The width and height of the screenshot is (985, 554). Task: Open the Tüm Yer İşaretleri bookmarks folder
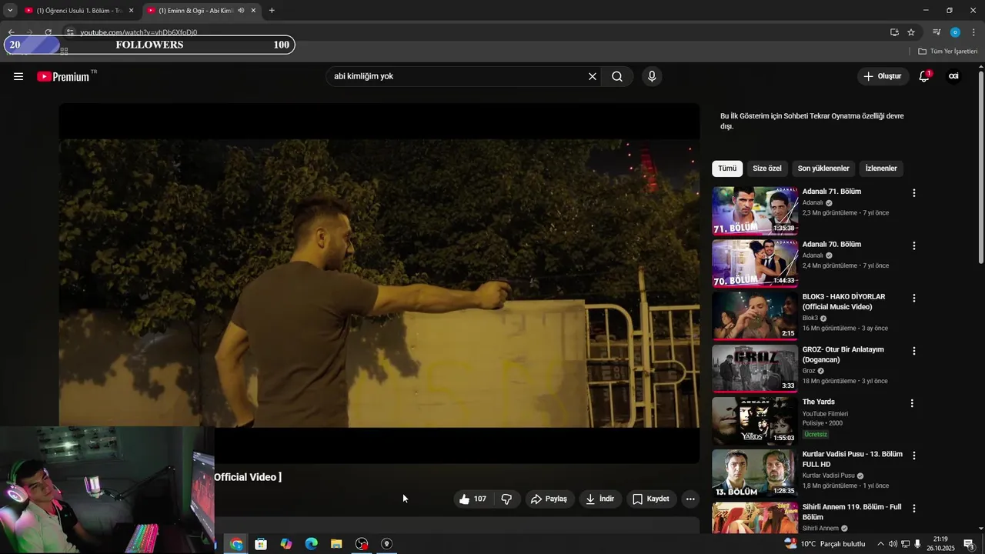(x=948, y=52)
